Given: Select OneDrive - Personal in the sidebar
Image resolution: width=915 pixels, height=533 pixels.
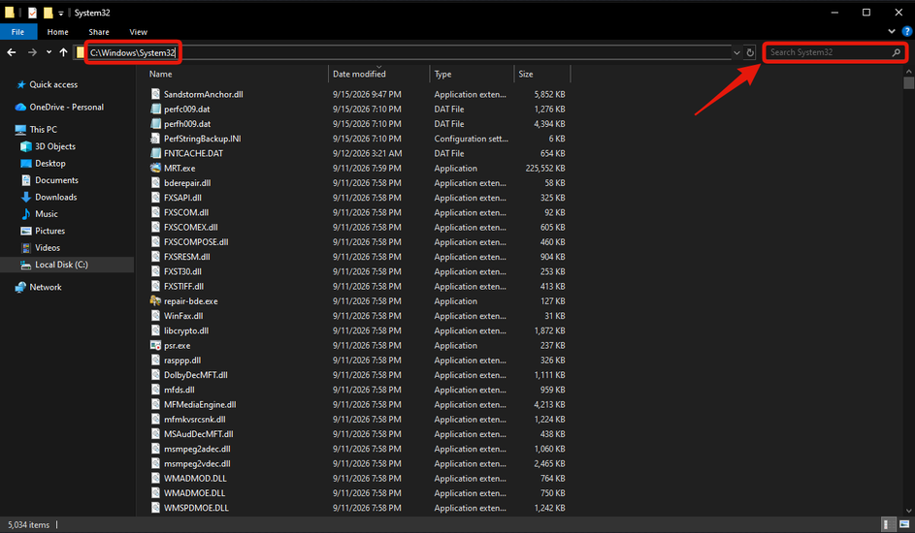Looking at the screenshot, I should pyautogui.click(x=67, y=108).
